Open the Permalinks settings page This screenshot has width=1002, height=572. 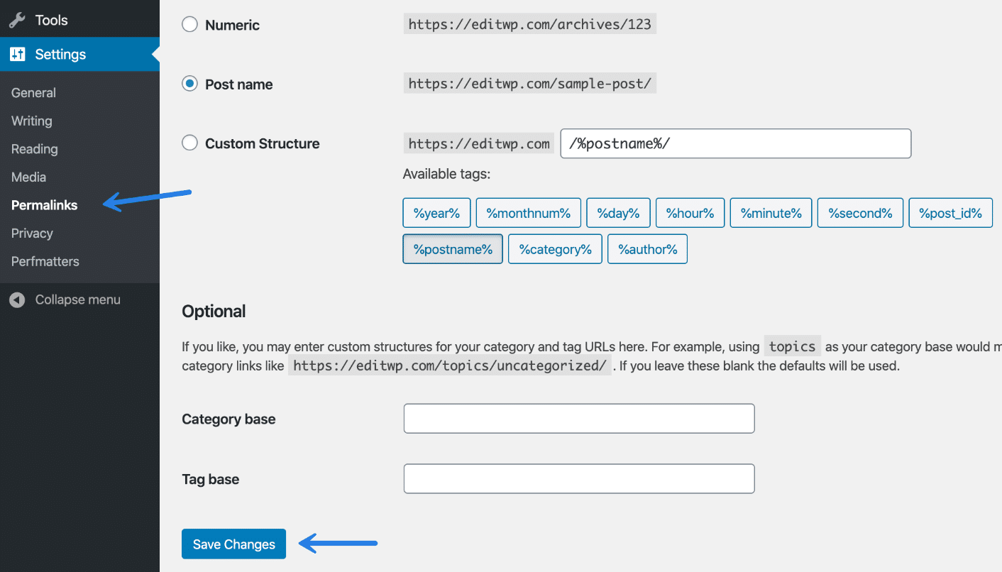pyautogui.click(x=44, y=205)
